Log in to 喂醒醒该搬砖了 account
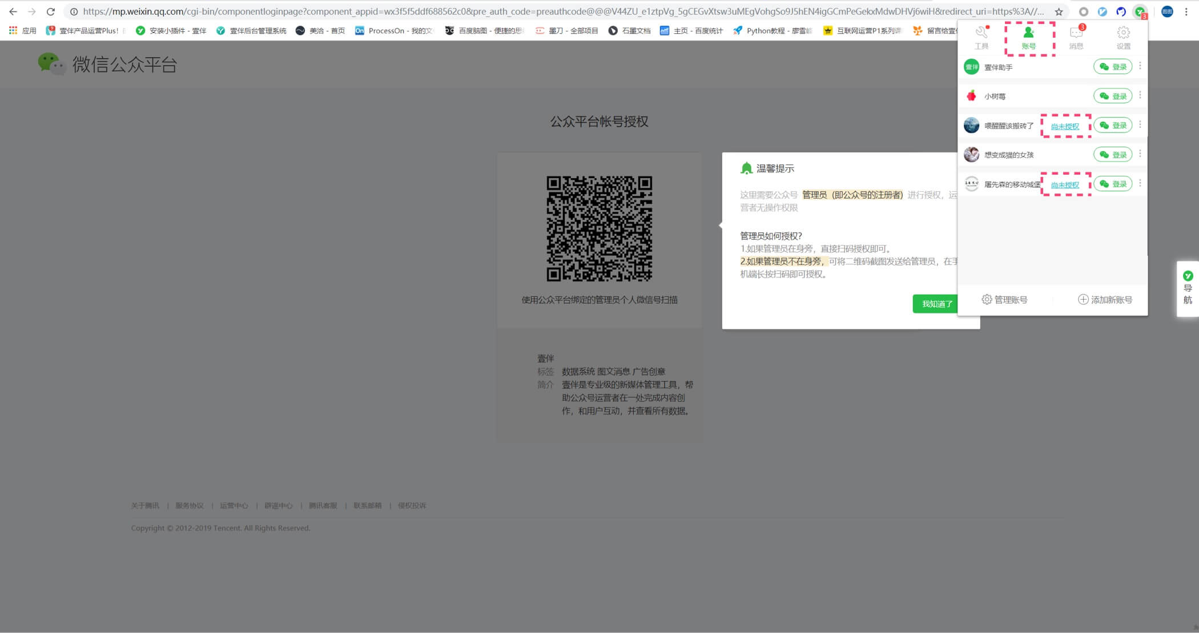Image resolution: width=1199 pixels, height=633 pixels. coord(1113,126)
